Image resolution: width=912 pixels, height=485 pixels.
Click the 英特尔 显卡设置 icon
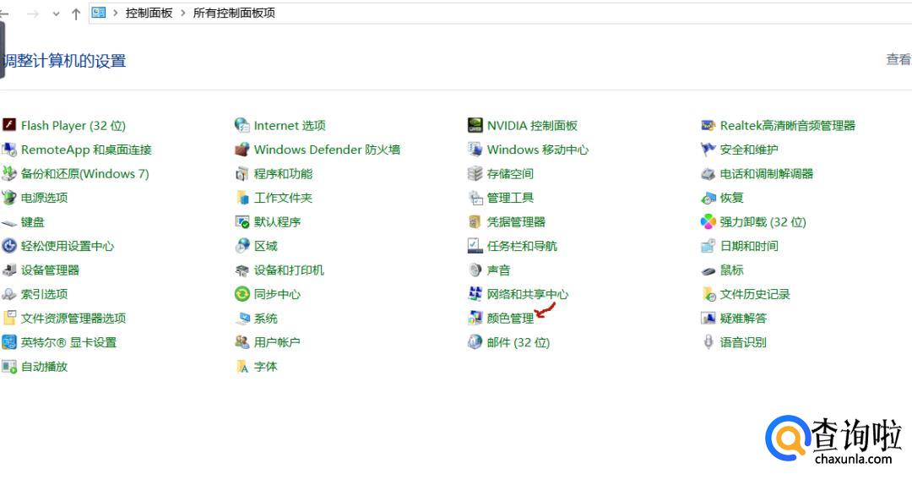pyautogui.click(x=9, y=342)
